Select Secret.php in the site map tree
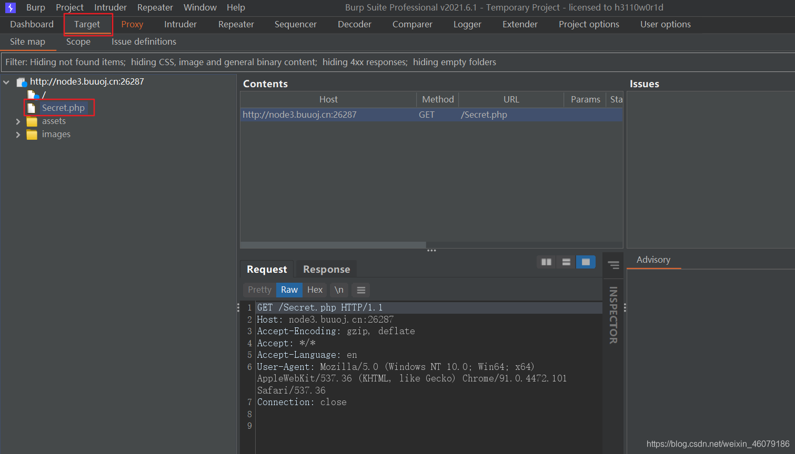795x454 pixels. [x=63, y=108]
